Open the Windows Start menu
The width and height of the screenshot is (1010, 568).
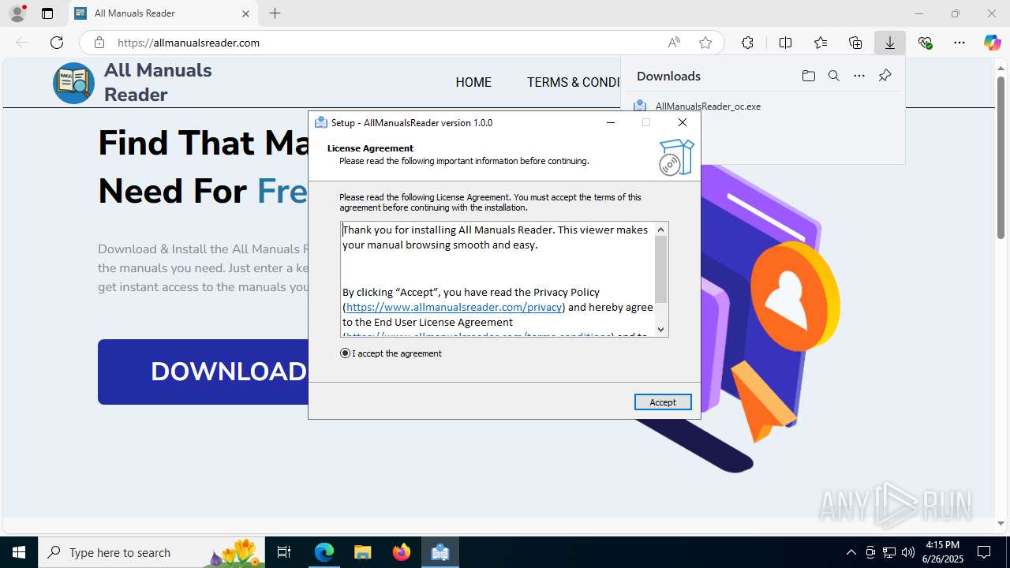point(19,552)
